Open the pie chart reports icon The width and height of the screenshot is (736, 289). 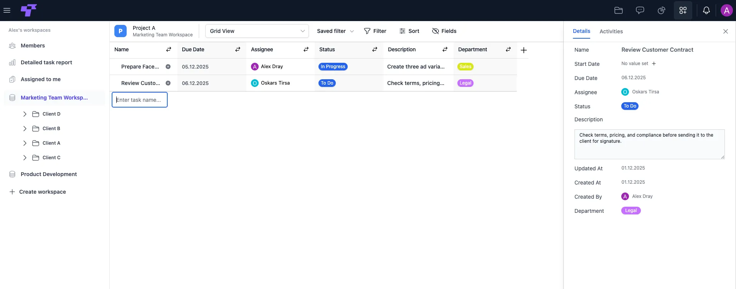tap(662, 10)
